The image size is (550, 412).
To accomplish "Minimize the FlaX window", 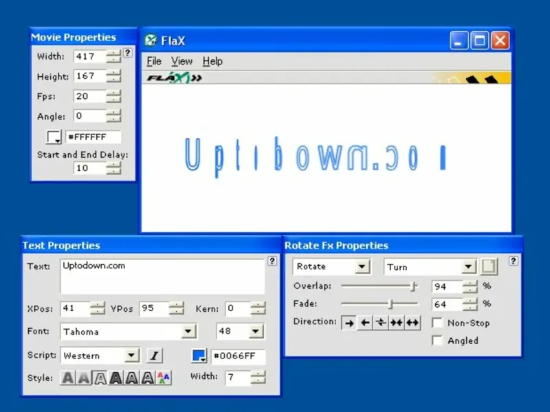I will pos(459,40).
